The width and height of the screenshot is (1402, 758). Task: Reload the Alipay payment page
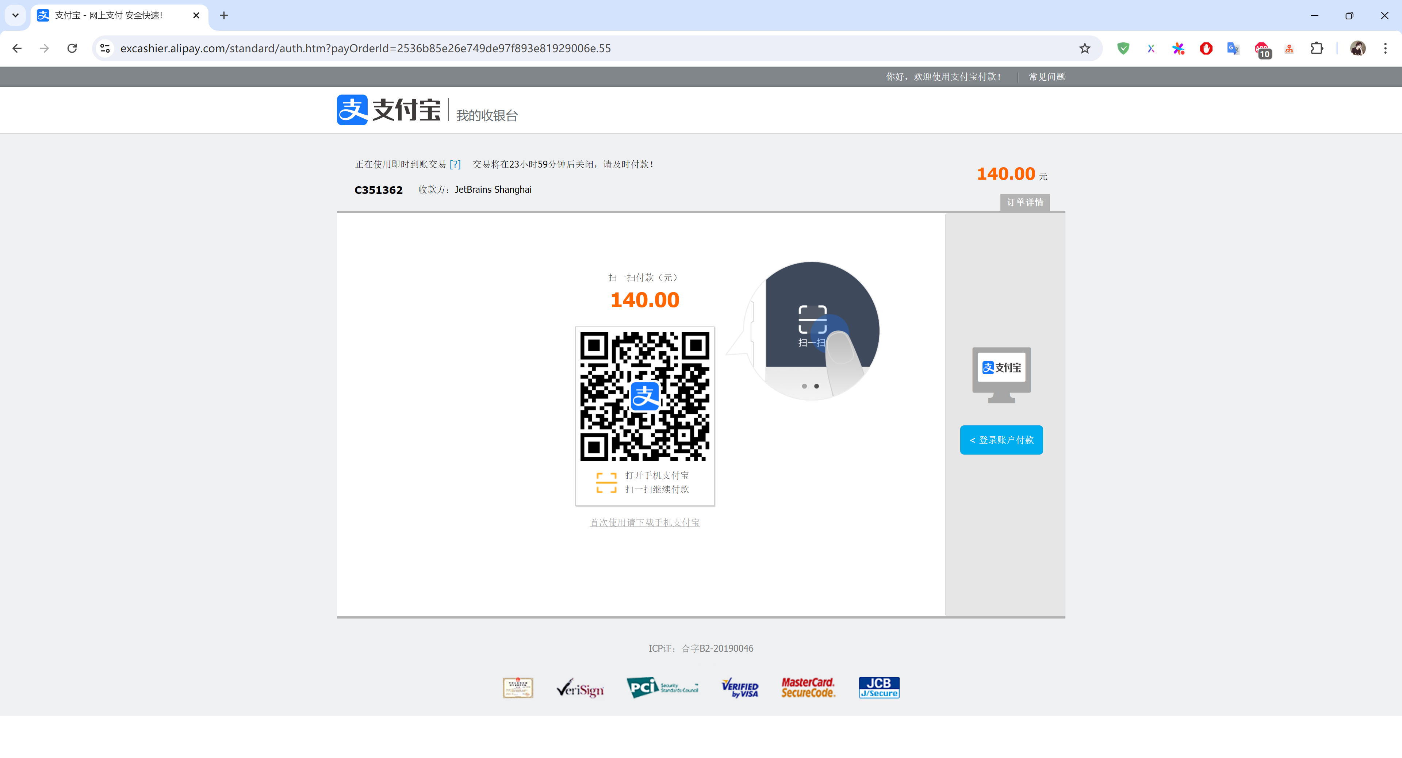click(x=72, y=49)
